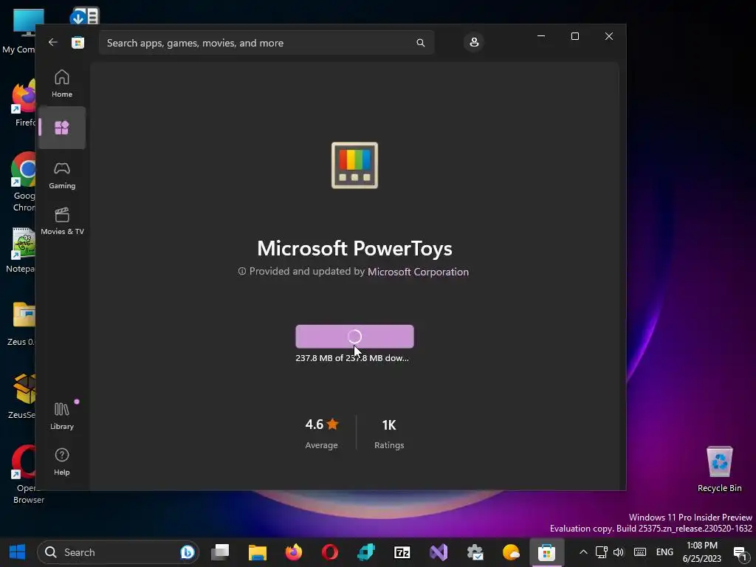Click the info icon beside Provided and updated
756x567 pixels.
(242, 272)
